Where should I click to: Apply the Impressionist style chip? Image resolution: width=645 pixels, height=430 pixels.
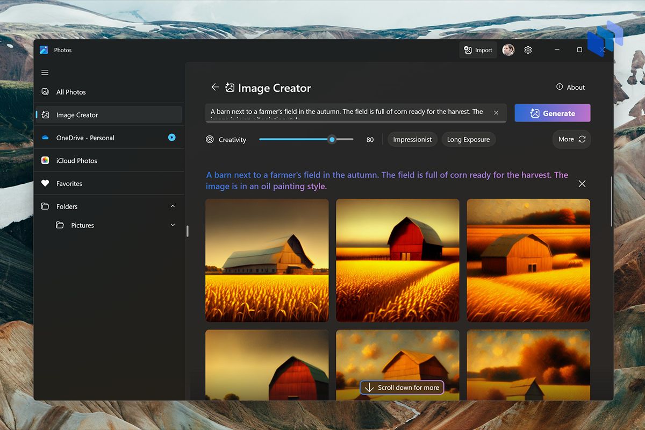[412, 139]
